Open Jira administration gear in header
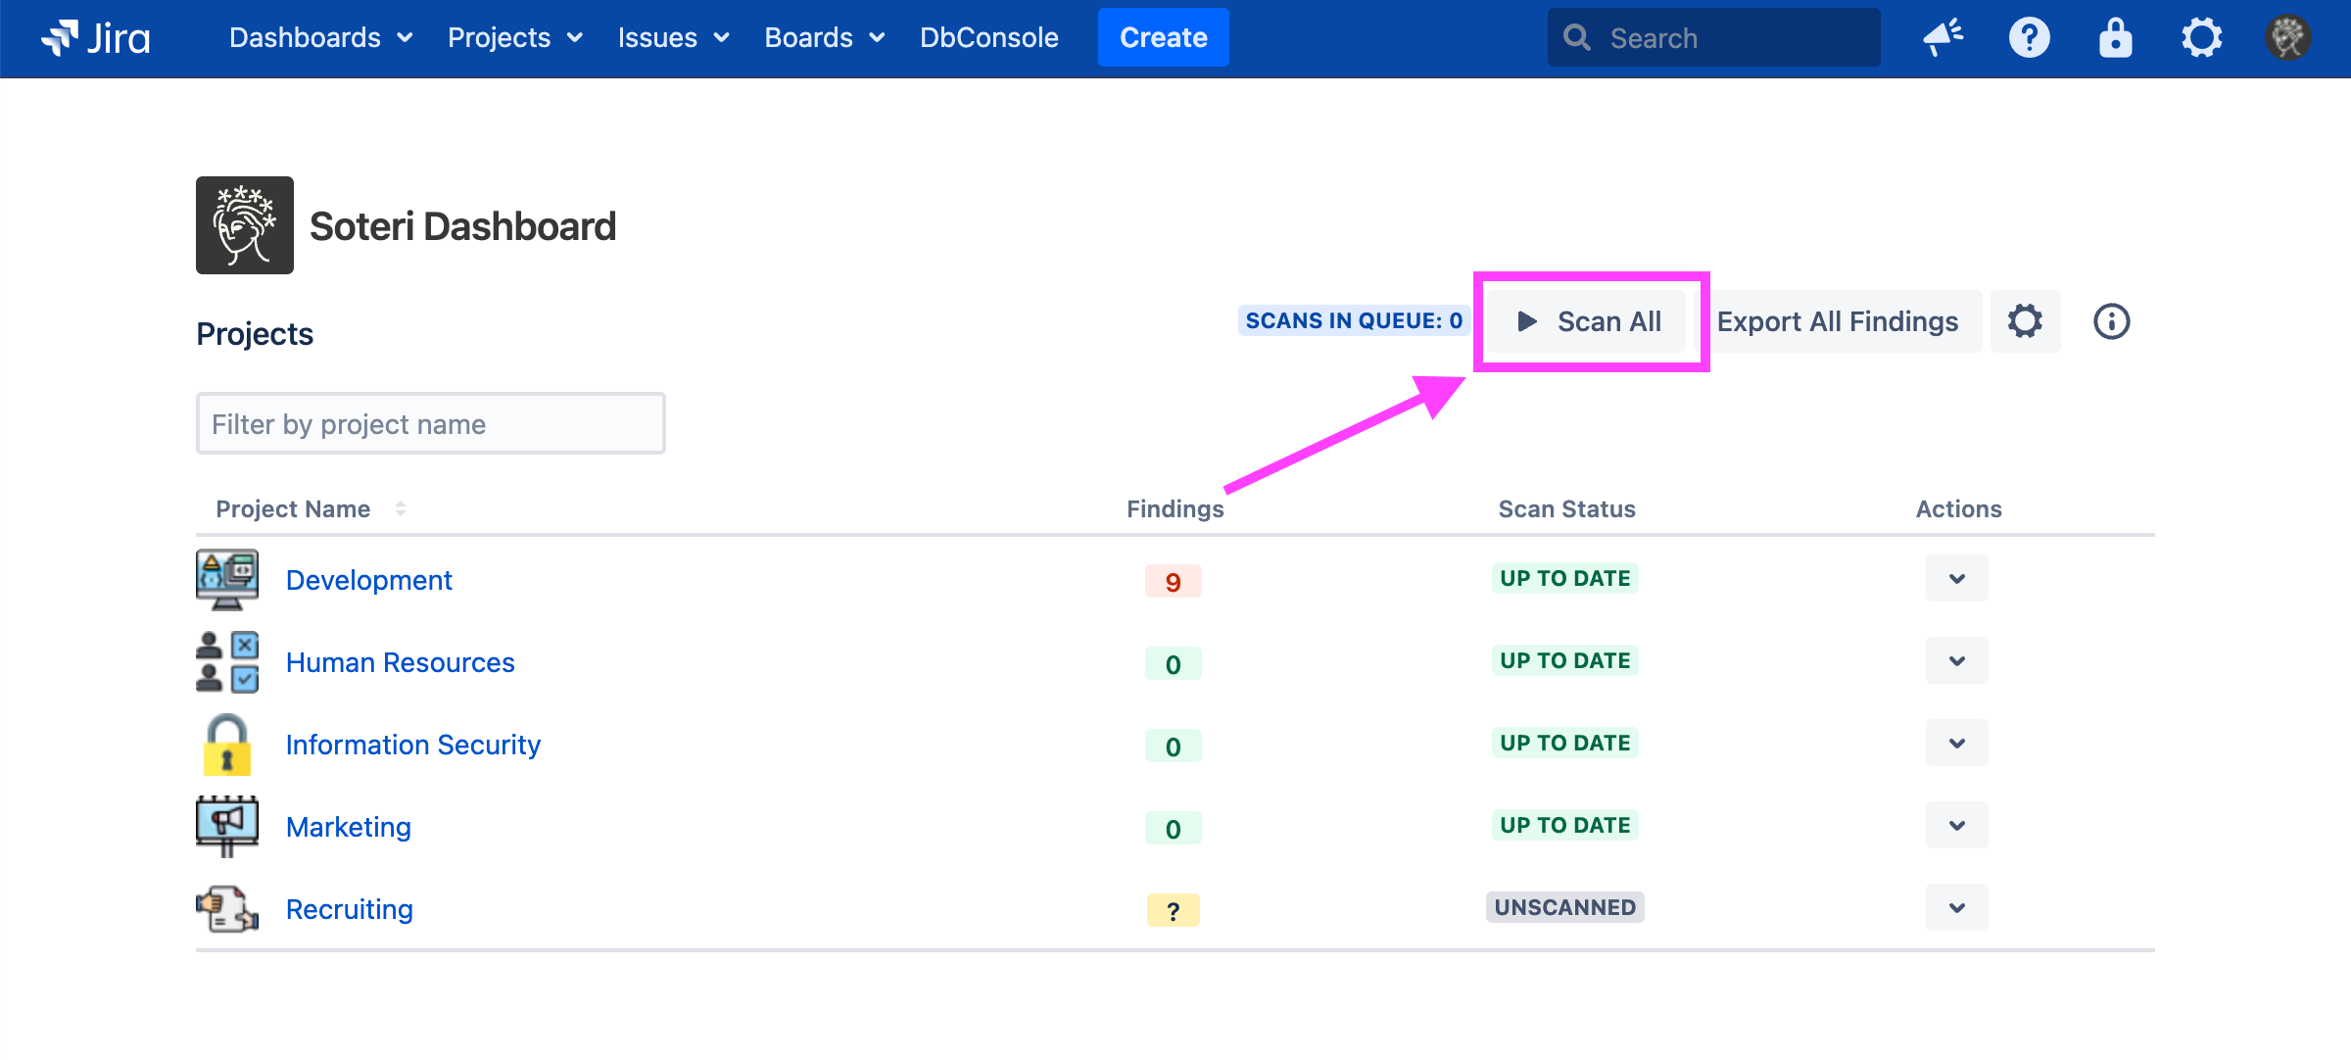2351x1060 pixels. pyautogui.click(x=2201, y=38)
